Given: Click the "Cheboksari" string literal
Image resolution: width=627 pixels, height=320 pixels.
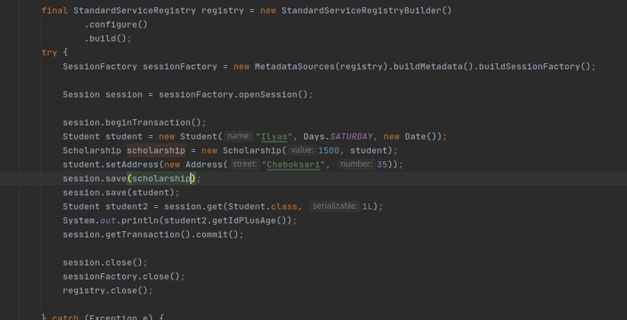Looking at the screenshot, I should pos(293,164).
